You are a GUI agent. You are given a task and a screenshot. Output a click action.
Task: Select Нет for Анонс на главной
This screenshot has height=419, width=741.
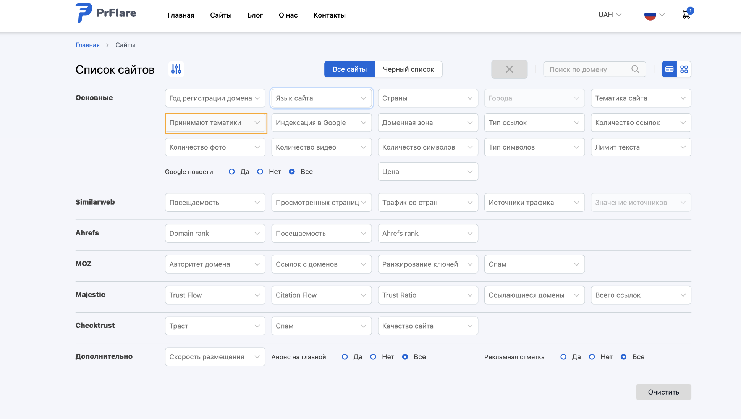[373, 357]
